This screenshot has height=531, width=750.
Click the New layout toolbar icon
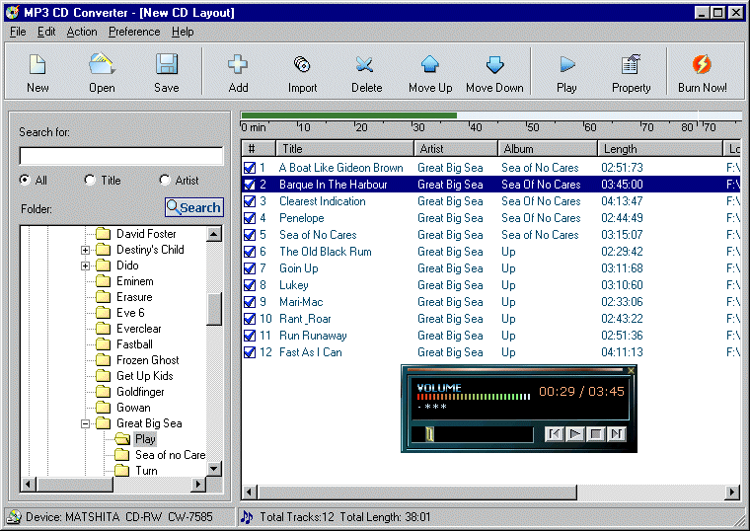point(37,72)
